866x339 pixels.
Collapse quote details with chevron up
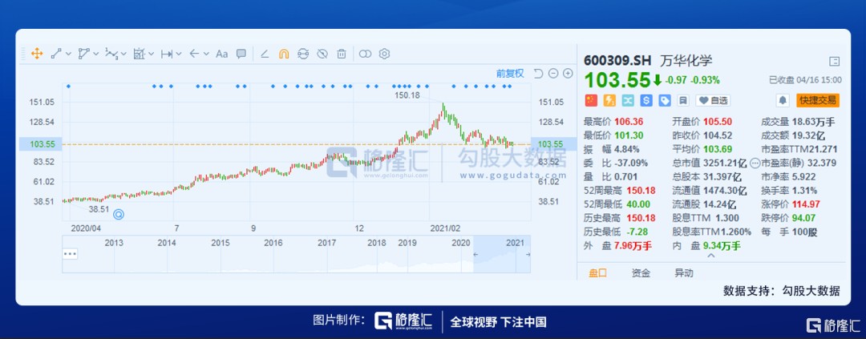click(x=711, y=255)
